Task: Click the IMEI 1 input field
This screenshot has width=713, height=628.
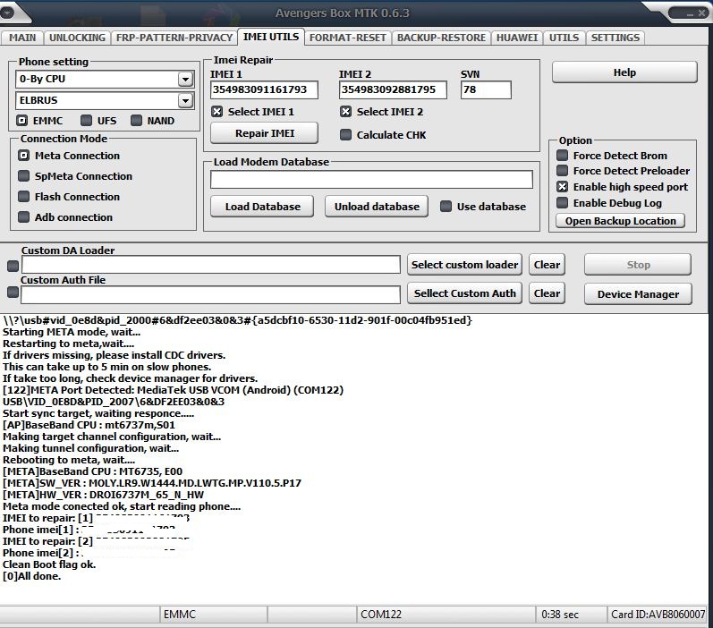Action: pos(264,89)
